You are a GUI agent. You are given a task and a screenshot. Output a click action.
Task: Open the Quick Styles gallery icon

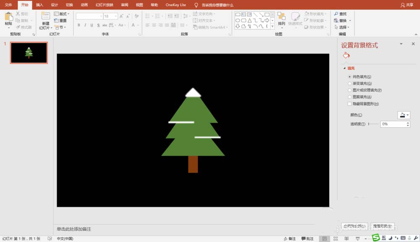pyautogui.click(x=295, y=16)
